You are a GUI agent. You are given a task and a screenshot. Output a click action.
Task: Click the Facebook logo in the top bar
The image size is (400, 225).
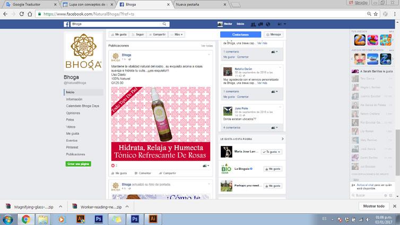66,24
